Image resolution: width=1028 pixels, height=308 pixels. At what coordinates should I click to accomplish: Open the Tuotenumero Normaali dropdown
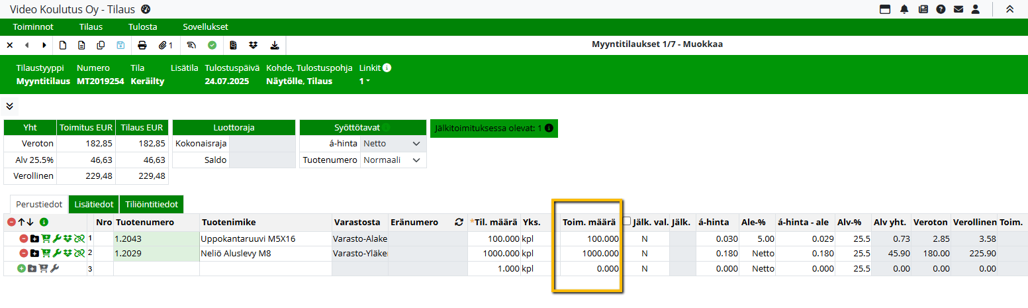[x=393, y=160]
